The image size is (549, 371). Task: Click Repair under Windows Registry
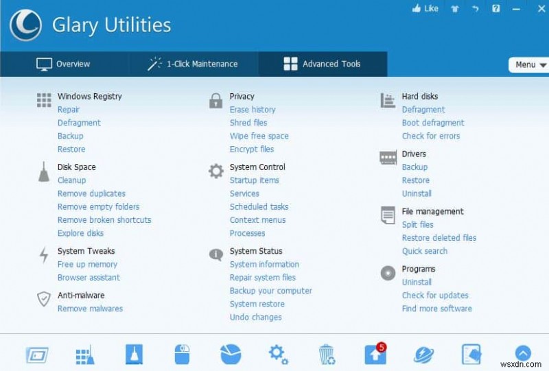(69, 110)
